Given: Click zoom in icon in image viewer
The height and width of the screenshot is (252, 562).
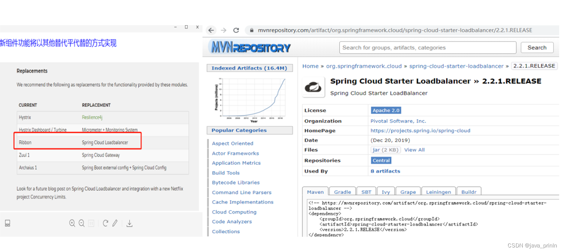Looking at the screenshot, I should (x=72, y=223).
